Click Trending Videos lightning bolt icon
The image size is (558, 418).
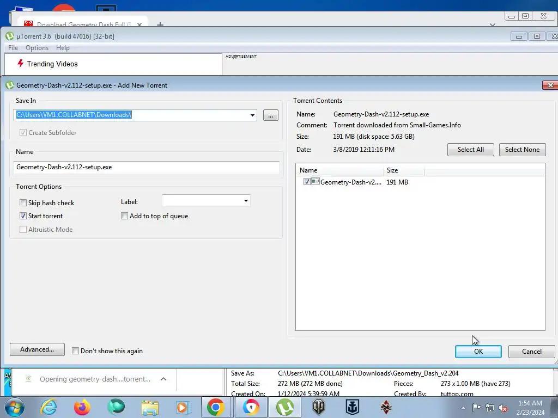click(20, 63)
